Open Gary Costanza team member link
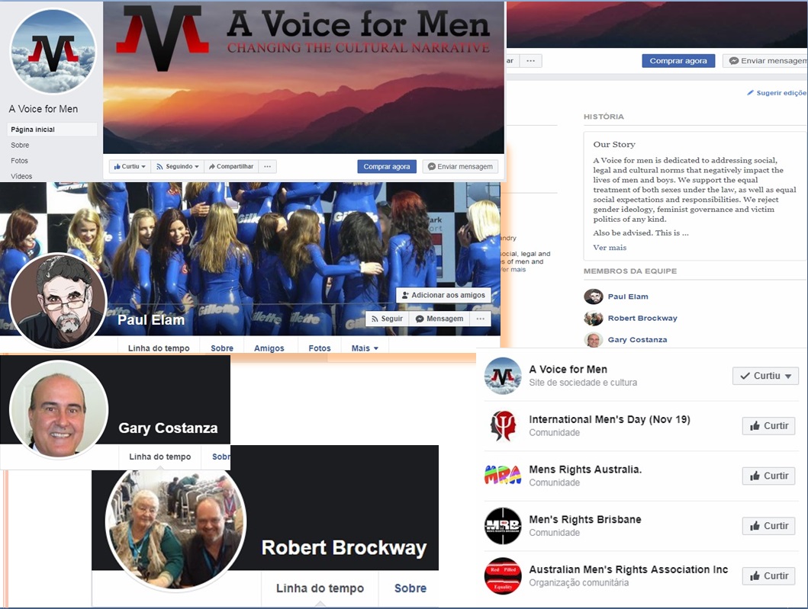Screen dimensions: 808x609 click(x=637, y=340)
